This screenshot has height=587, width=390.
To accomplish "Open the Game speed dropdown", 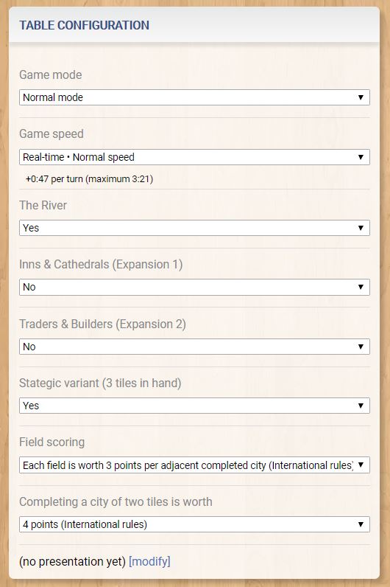I will [x=194, y=157].
